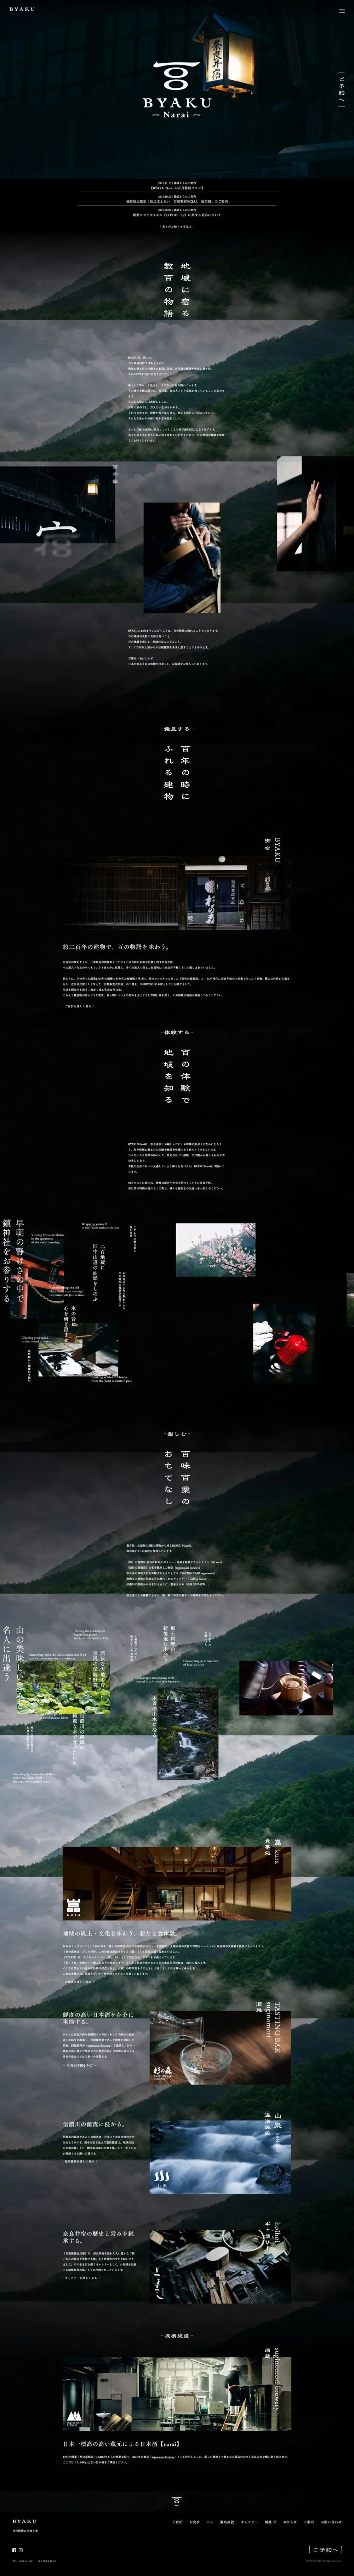Image resolution: width=354 pixels, height=2576 pixels.
Task: Click the BYAKU logo in the footer
Action: pyautogui.click(x=24, y=2521)
